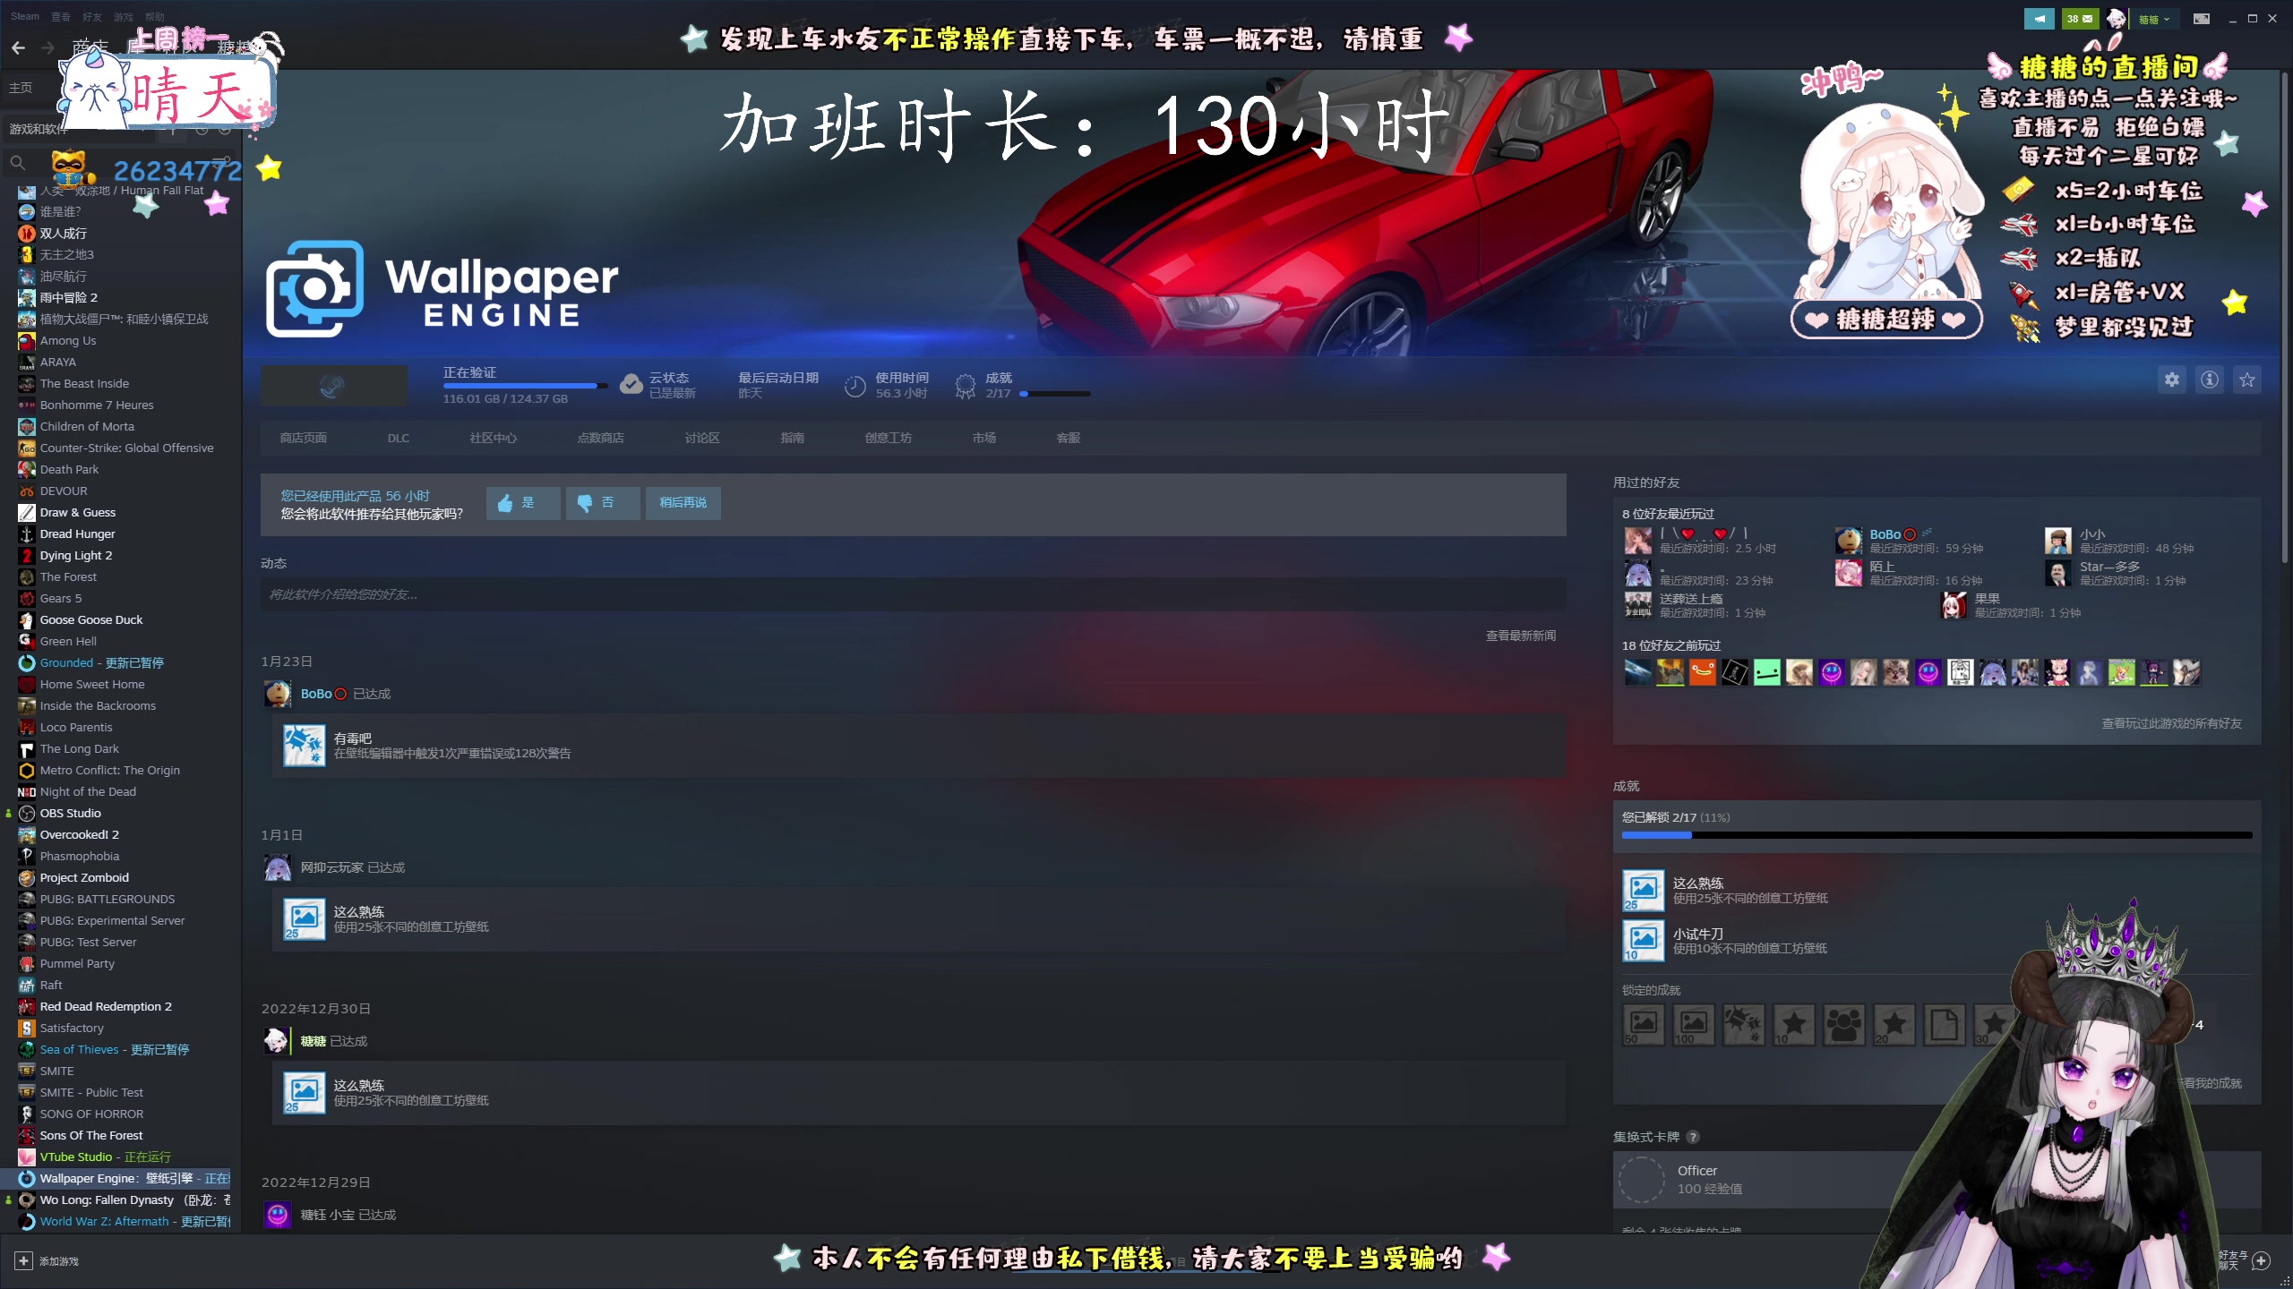Click the back navigation arrow
The width and height of the screenshot is (2293, 1289).
pyautogui.click(x=18, y=47)
